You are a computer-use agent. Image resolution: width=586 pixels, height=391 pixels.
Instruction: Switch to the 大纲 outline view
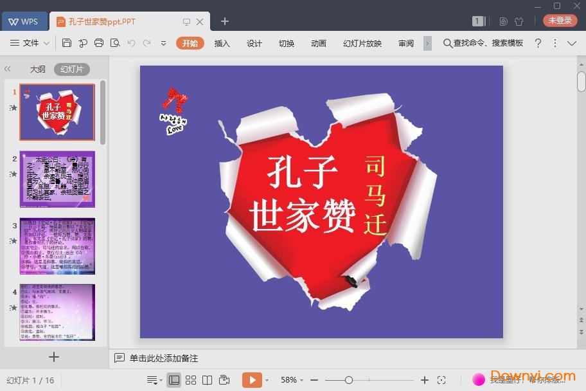coord(39,69)
